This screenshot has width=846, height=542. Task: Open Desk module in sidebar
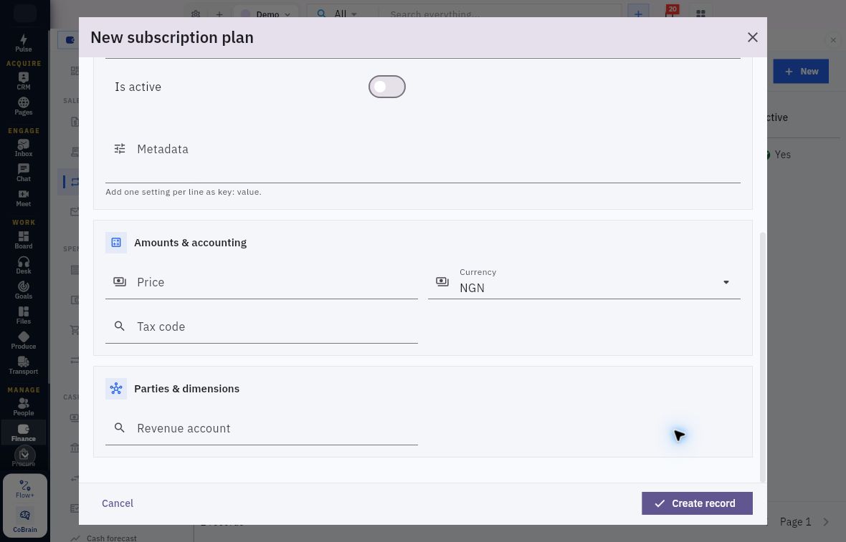click(x=23, y=265)
